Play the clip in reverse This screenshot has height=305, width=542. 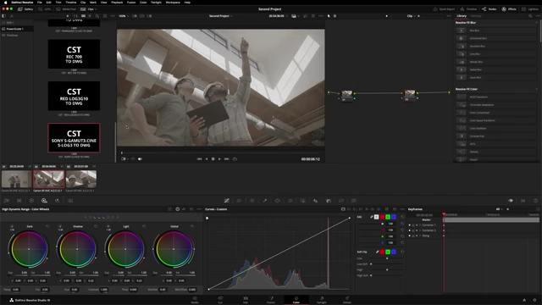(207, 159)
